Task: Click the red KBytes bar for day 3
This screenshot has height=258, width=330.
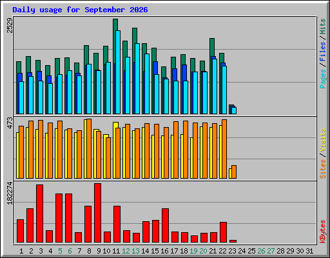Action: (39, 213)
